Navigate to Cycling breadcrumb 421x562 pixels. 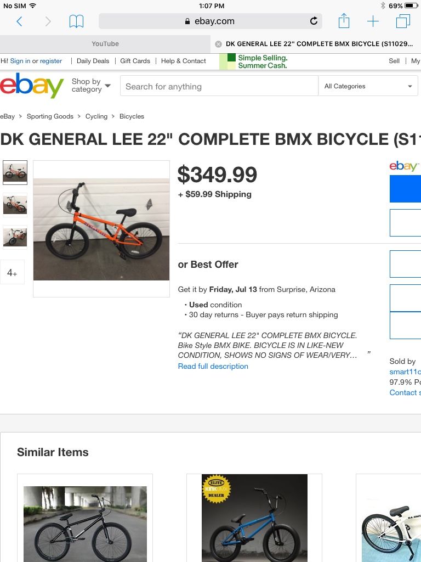point(96,116)
